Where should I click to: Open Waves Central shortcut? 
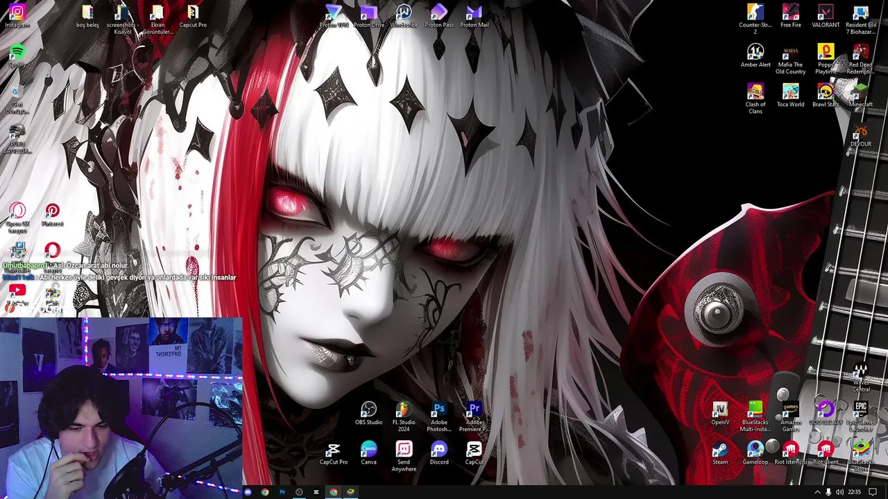[x=861, y=378]
